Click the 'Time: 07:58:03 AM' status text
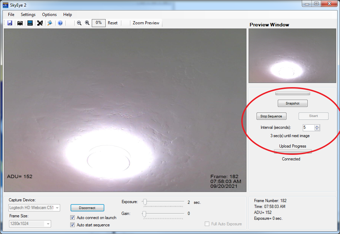 [269, 207]
